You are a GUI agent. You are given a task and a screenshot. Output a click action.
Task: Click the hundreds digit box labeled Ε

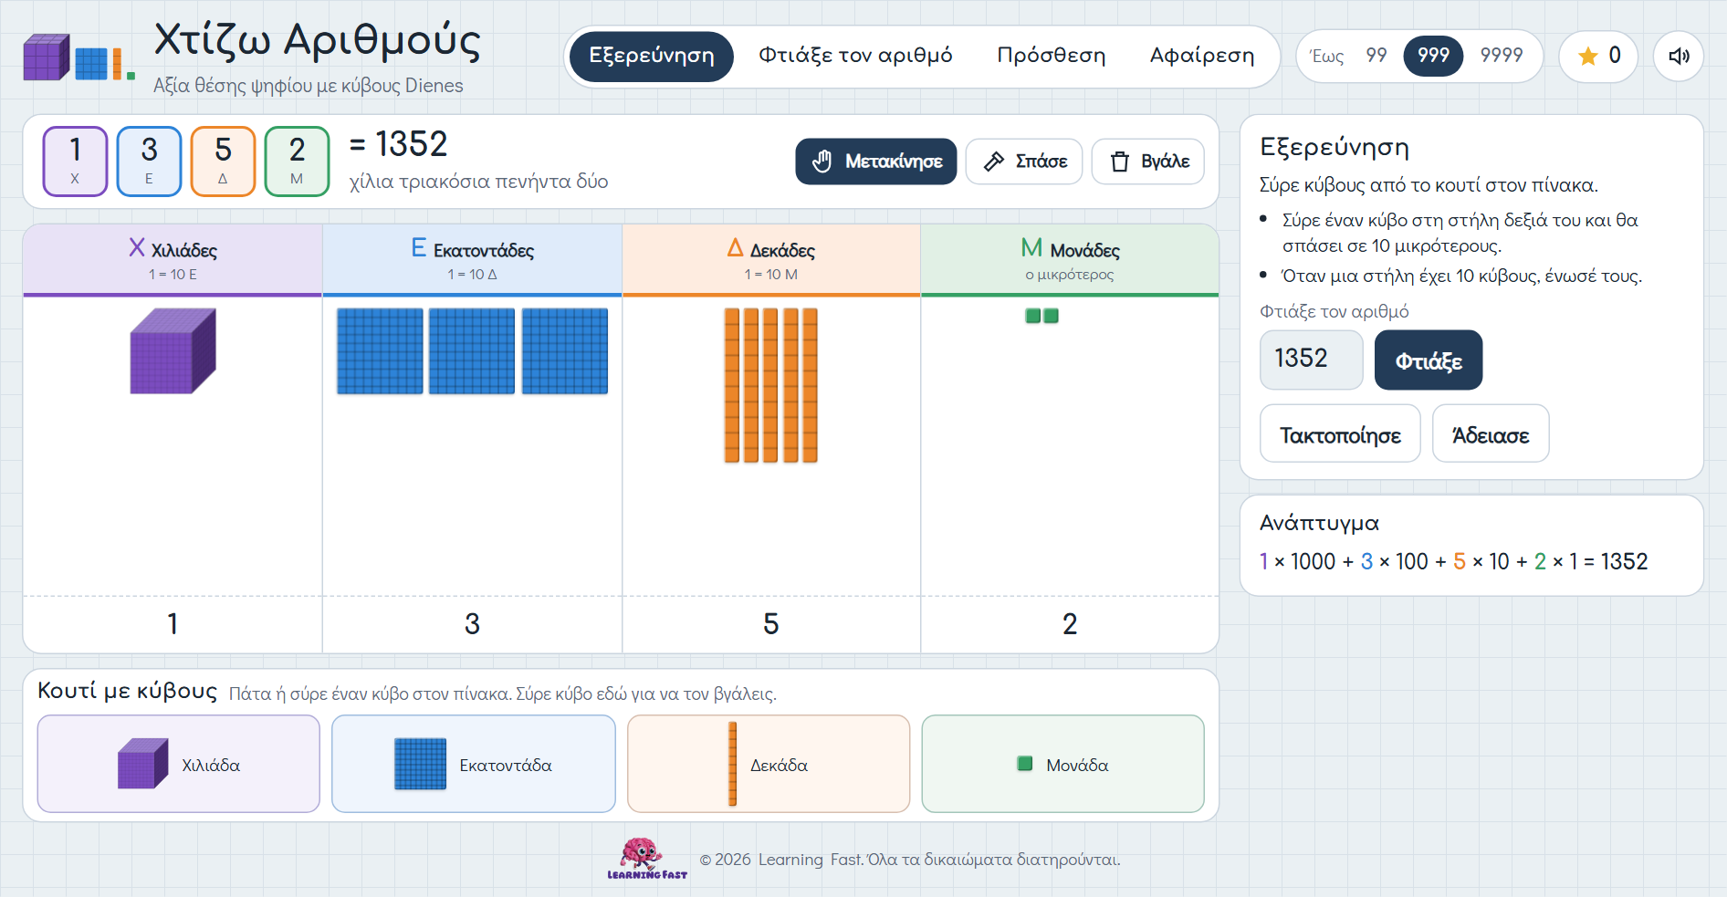pyautogui.click(x=149, y=162)
